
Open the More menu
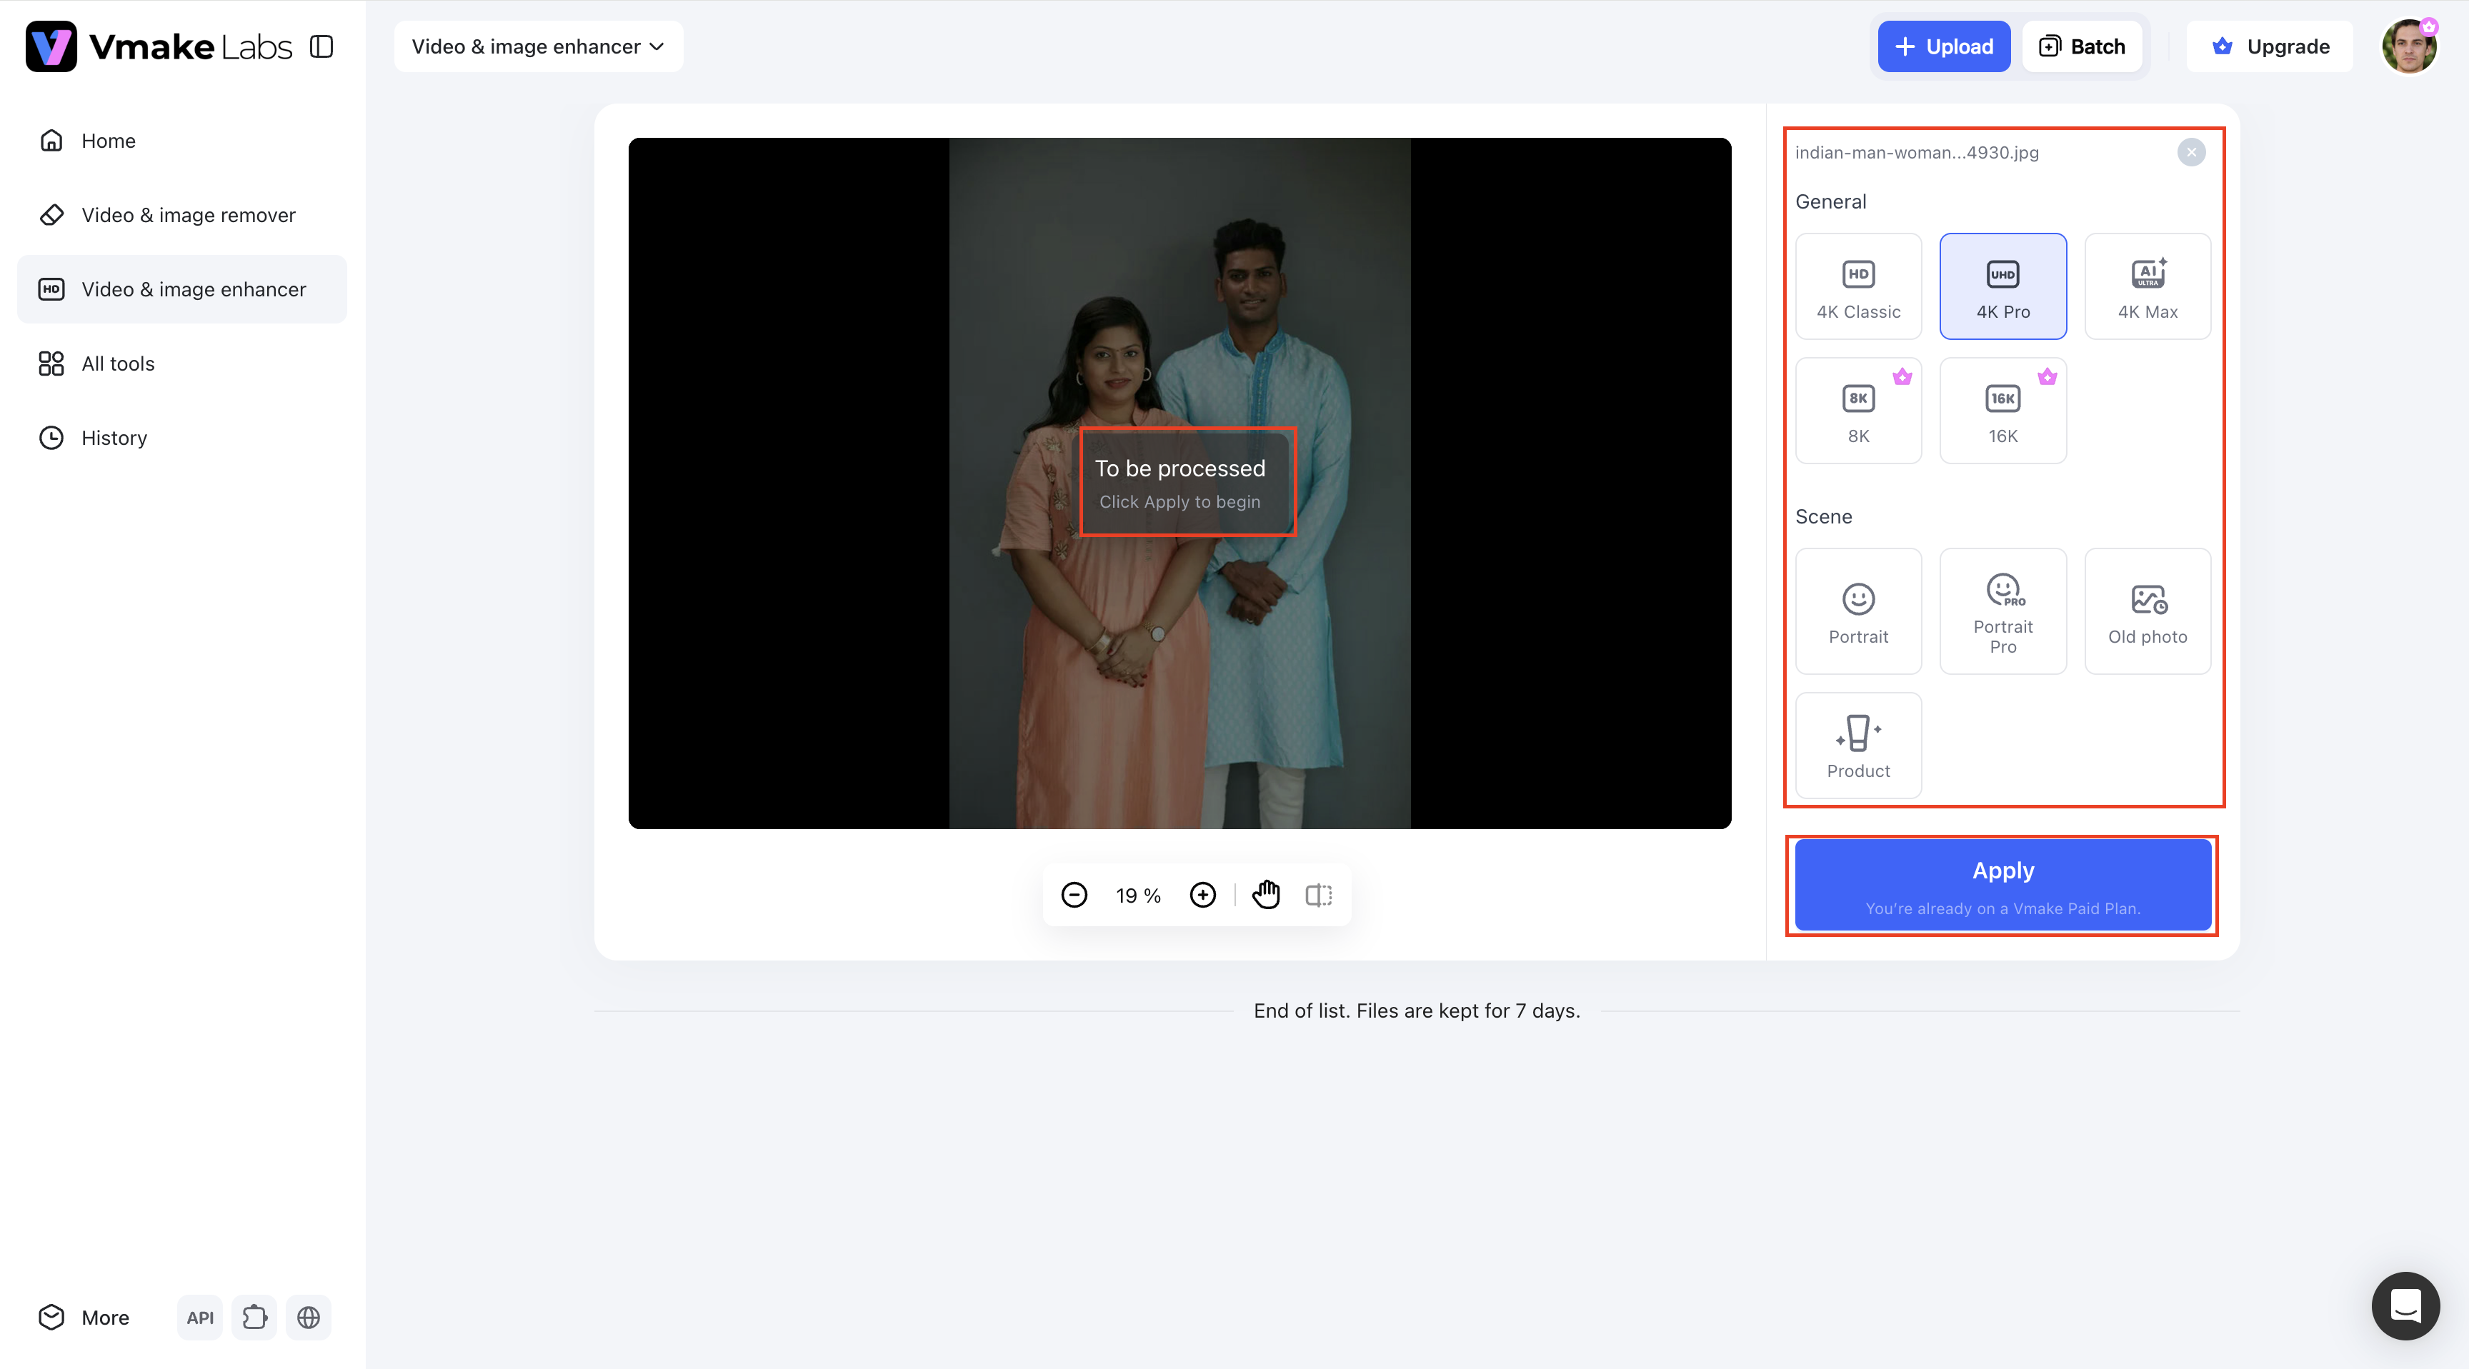click(x=84, y=1318)
